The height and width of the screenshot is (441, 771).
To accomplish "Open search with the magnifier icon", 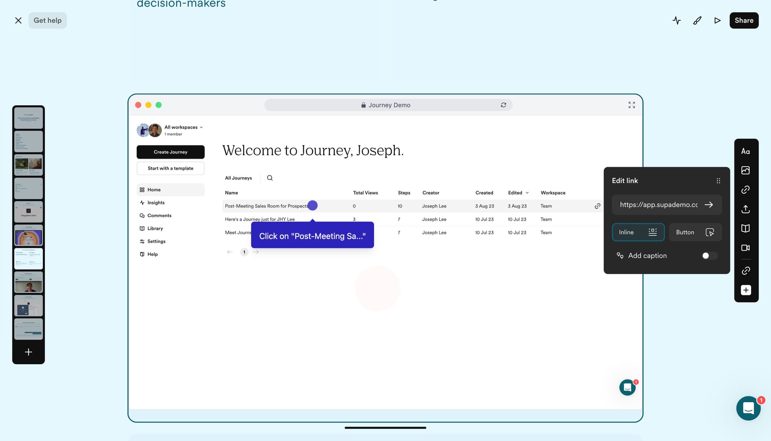I will (x=270, y=178).
